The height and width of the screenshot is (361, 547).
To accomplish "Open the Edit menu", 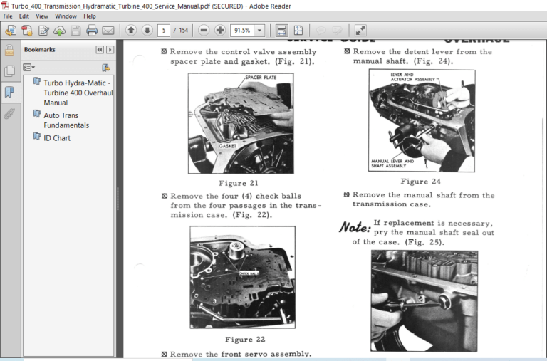I will pos(24,16).
